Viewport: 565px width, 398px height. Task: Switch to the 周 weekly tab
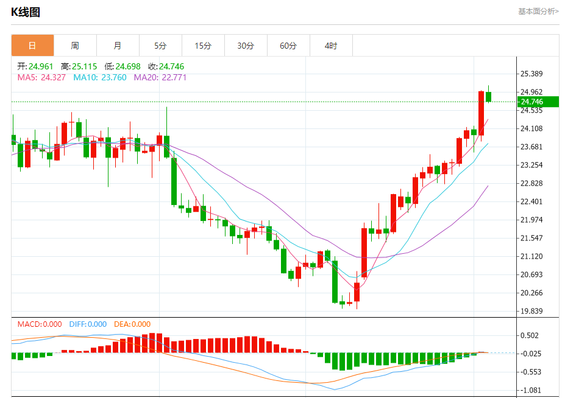[x=75, y=46]
